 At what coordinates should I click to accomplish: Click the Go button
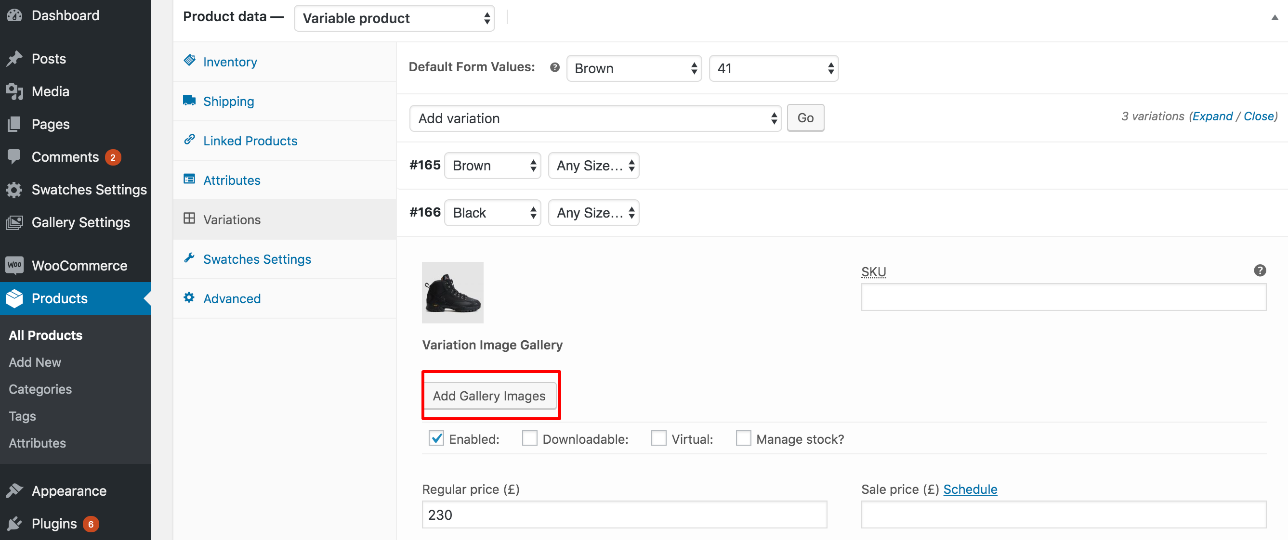click(x=805, y=118)
